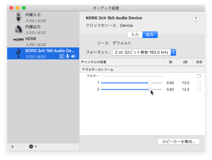Switch to the 入力 tab

click(x=135, y=35)
